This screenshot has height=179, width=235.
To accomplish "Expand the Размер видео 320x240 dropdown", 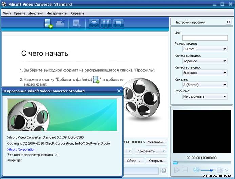I will click(x=205, y=49).
